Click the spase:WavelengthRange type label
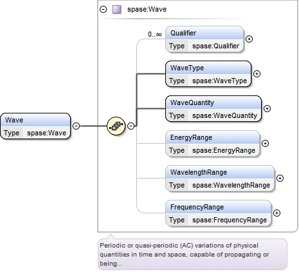Screen dimensions: 299x272 231,185
